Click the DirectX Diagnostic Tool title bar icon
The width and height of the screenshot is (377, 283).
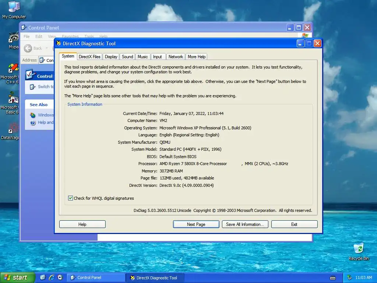[x=59, y=43]
